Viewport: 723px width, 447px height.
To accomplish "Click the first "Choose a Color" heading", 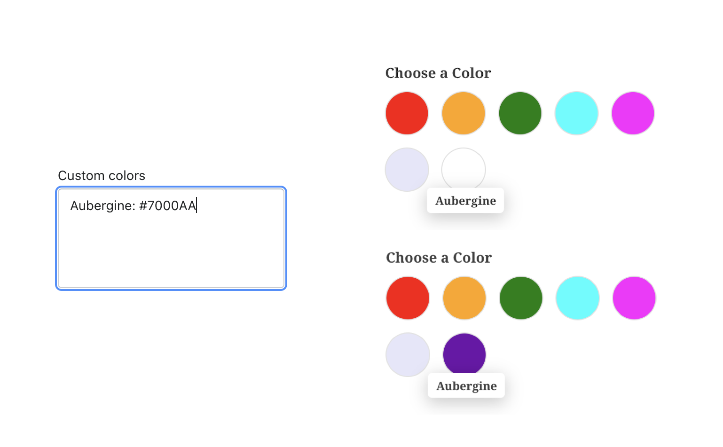I will click(438, 73).
